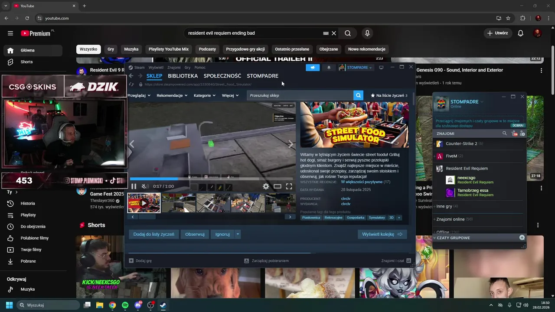
Task: Unmute the Steam trailer volume
Action: tap(145, 186)
